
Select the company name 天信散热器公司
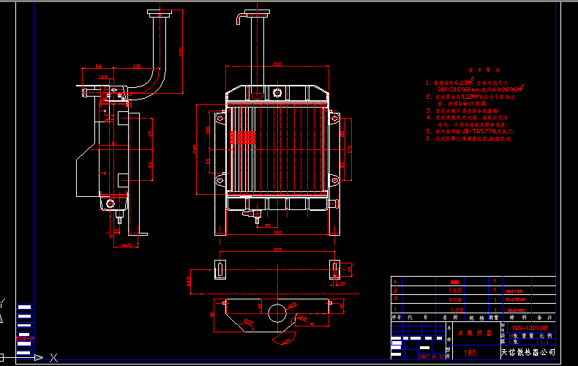pyautogui.click(x=527, y=353)
